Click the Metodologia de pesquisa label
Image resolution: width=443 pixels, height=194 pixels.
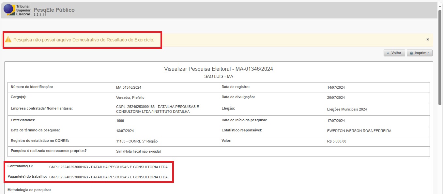click(29, 189)
